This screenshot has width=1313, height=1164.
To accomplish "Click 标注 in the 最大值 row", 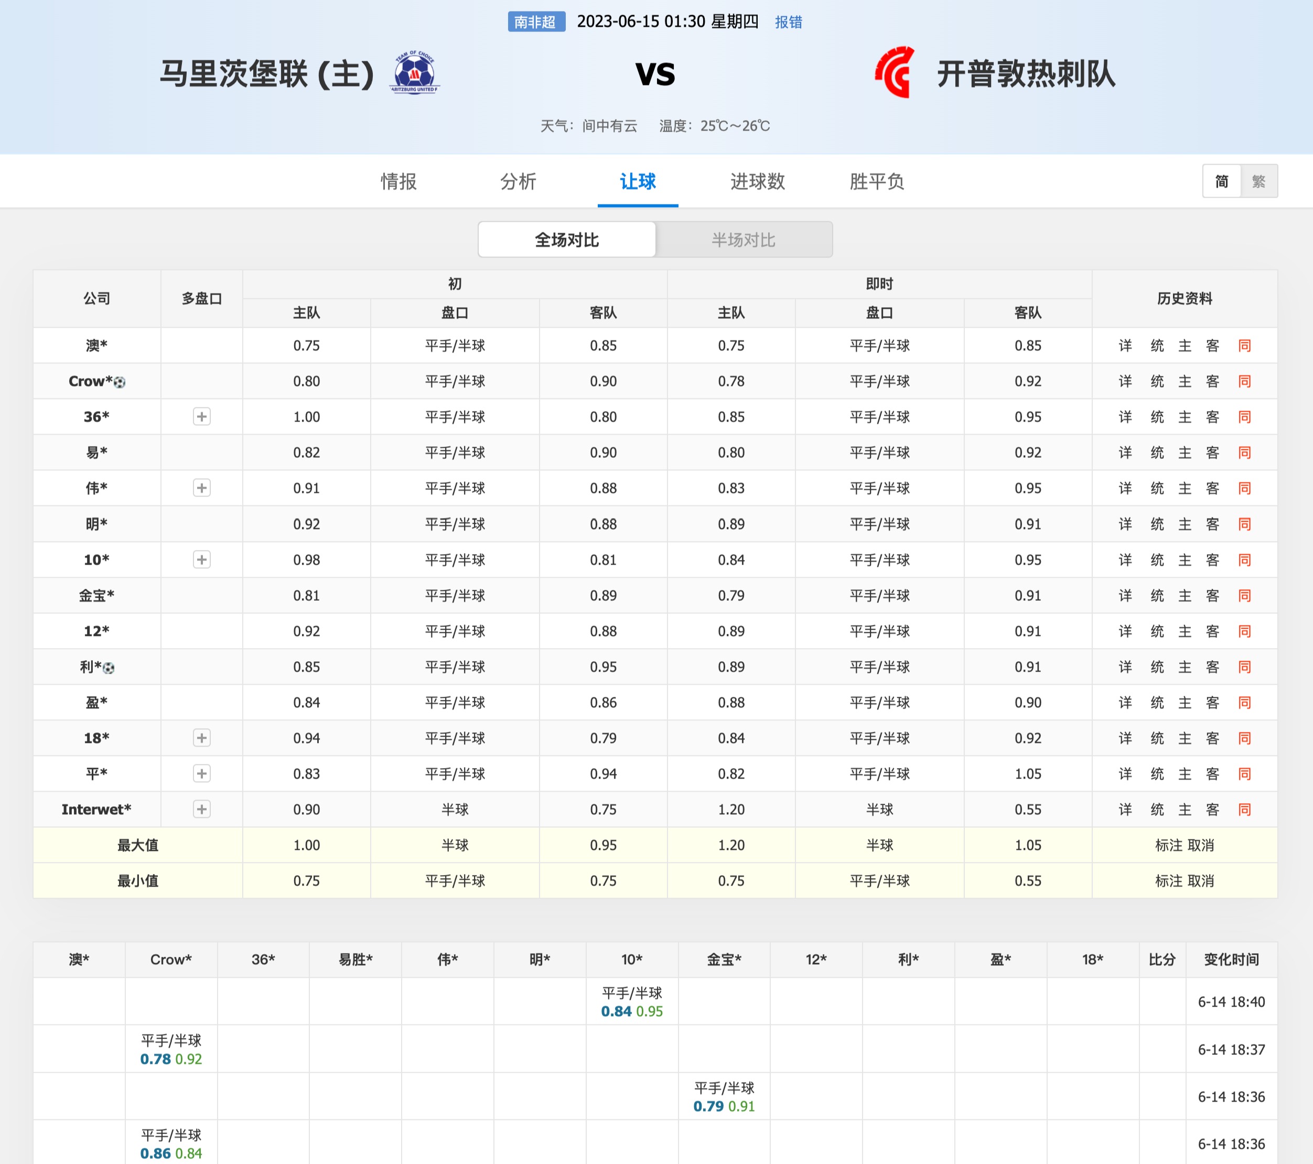I will pos(1168,845).
